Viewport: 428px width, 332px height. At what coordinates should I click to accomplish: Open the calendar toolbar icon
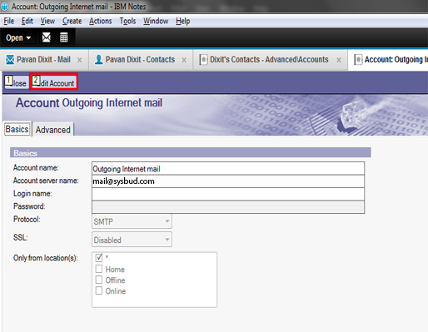(x=64, y=37)
